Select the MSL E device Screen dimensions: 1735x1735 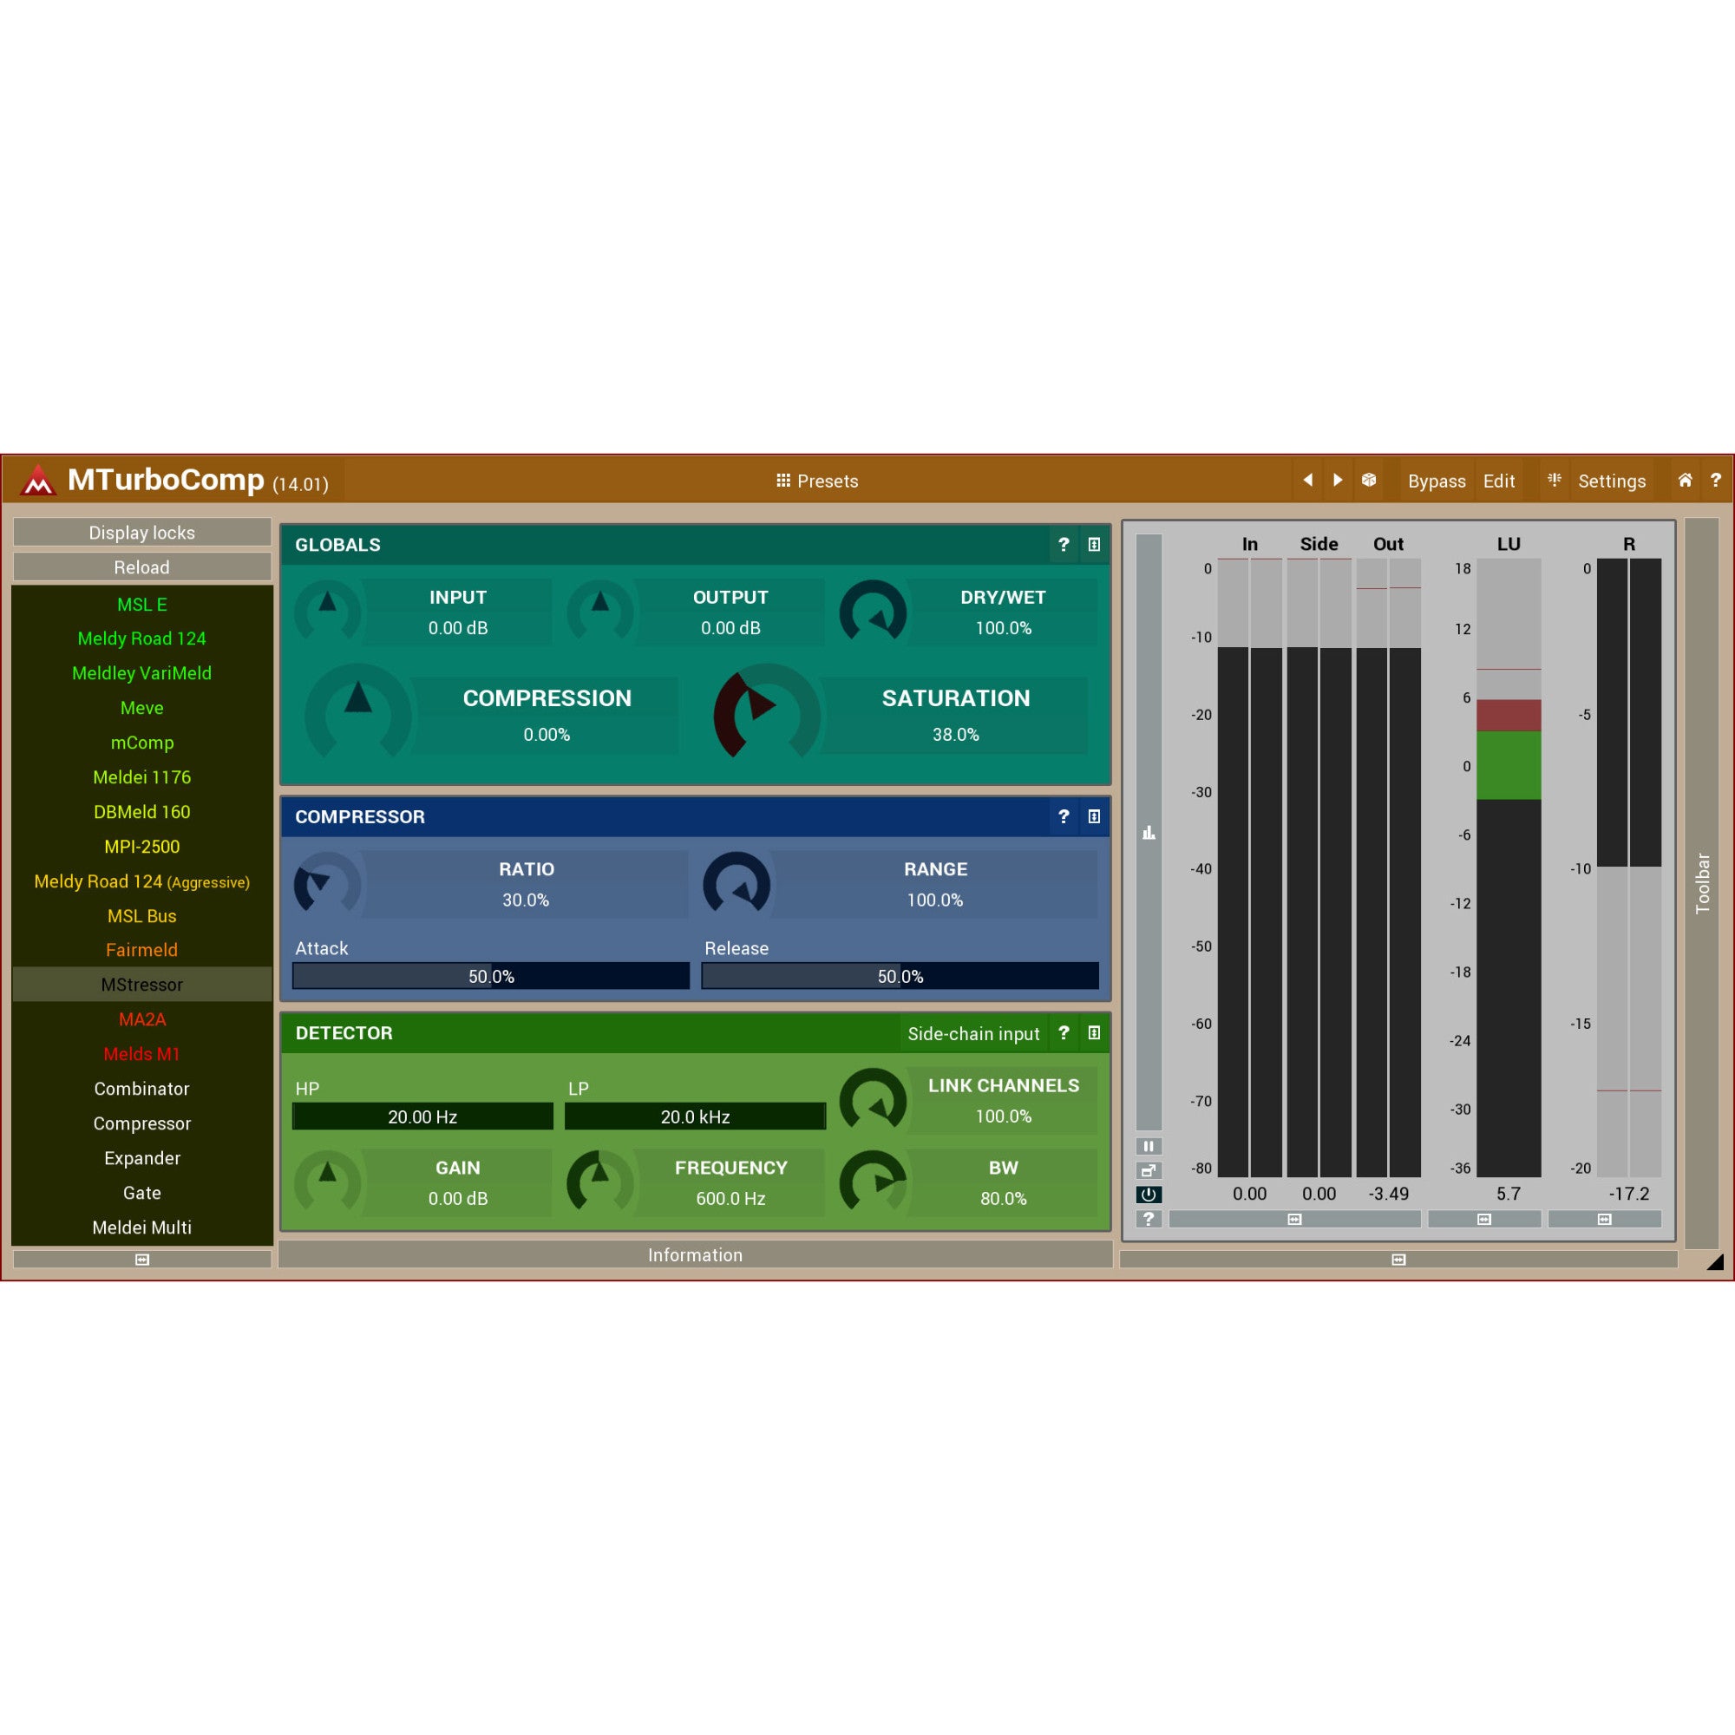[x=142, y=605]
